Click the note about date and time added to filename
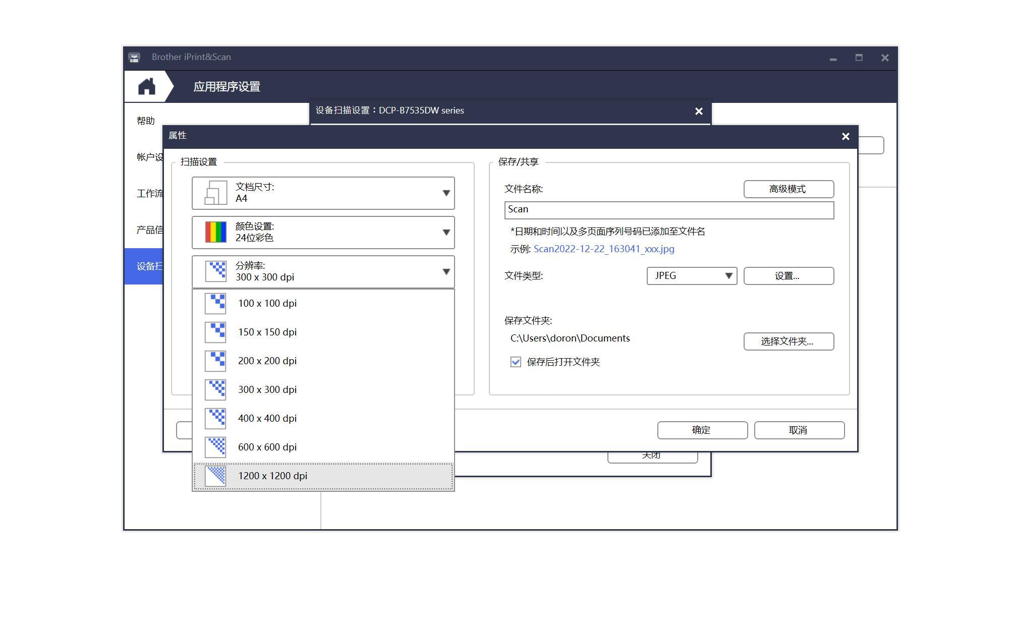The image size is (1012, 628). (607, 232)
